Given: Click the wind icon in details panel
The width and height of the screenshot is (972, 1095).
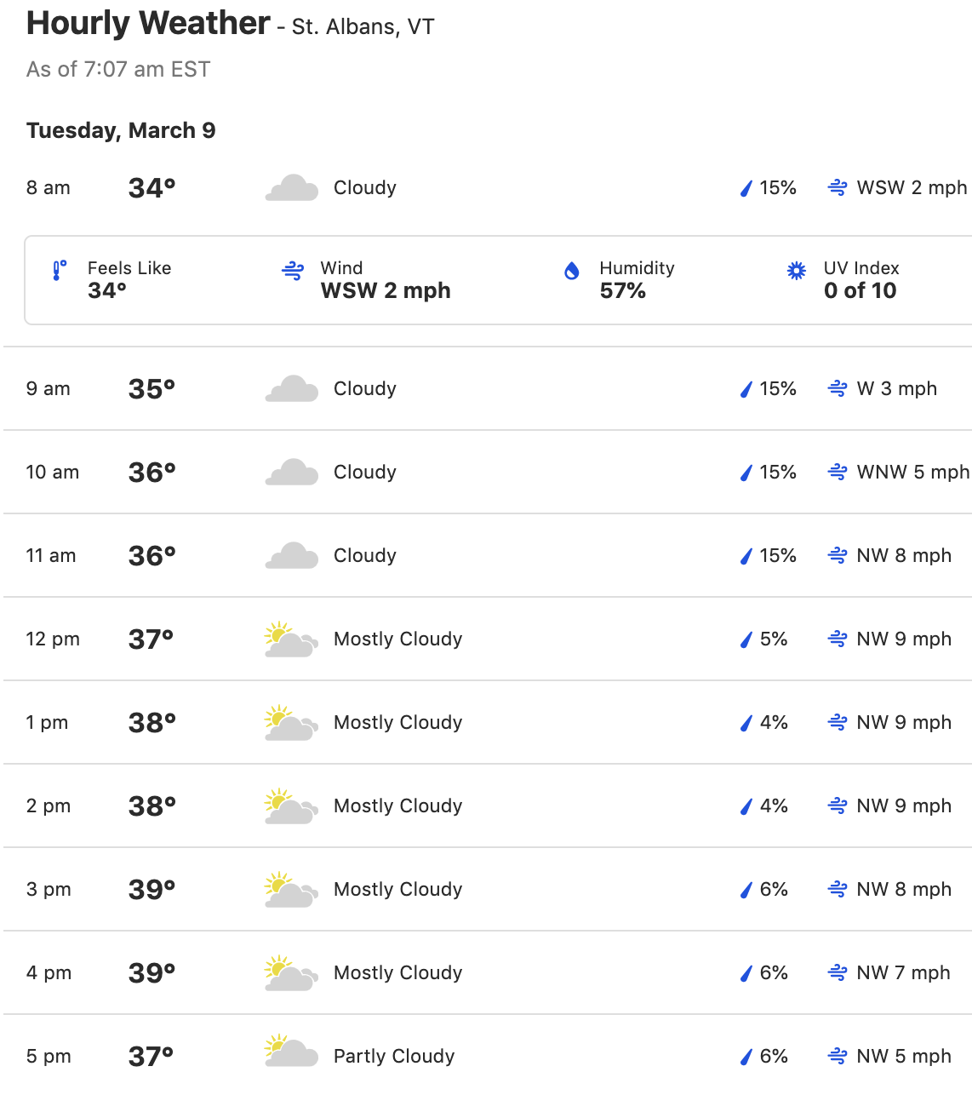Looking at the screenshot, I should tap(293, 272).
